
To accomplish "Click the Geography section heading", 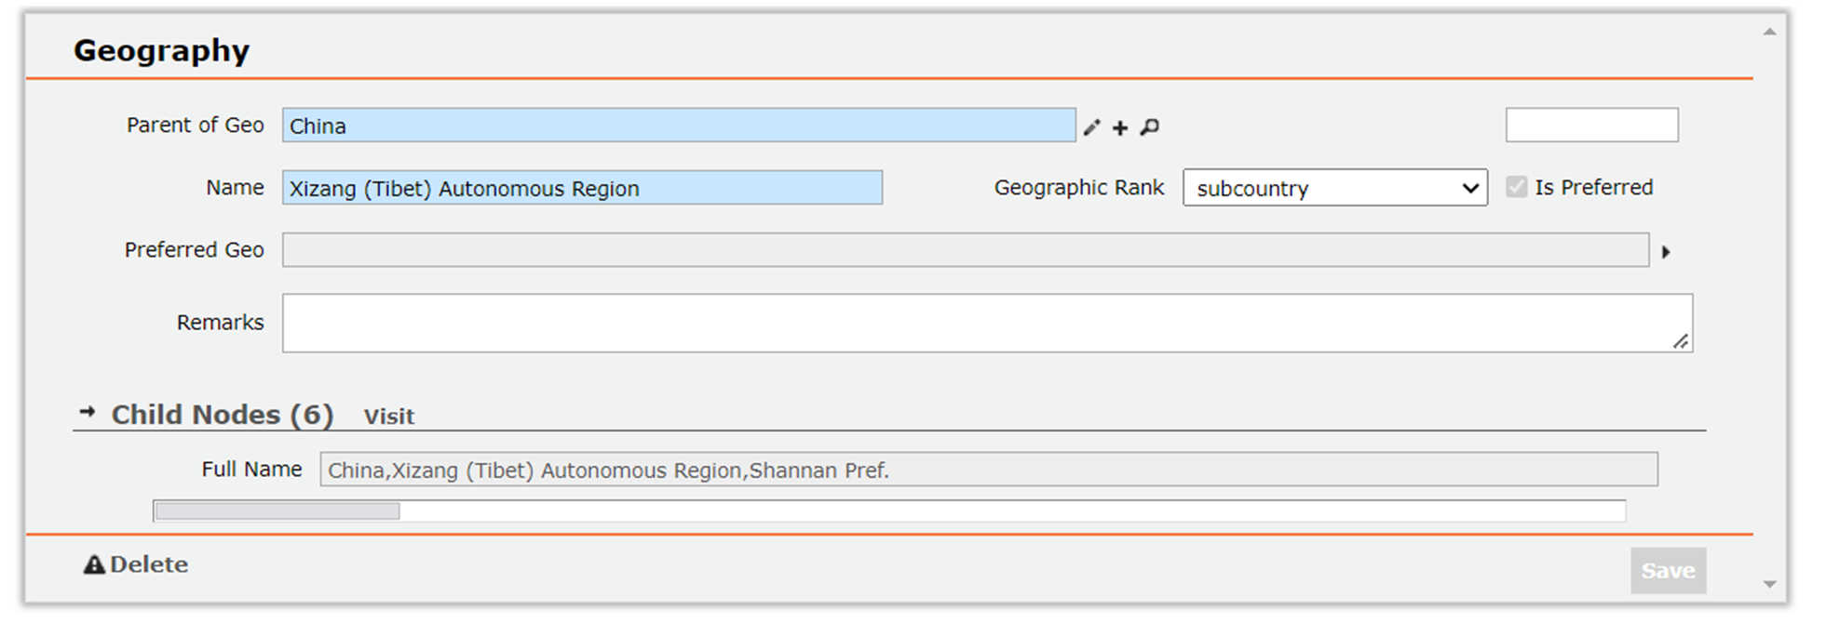I will [x=160, y=51].
